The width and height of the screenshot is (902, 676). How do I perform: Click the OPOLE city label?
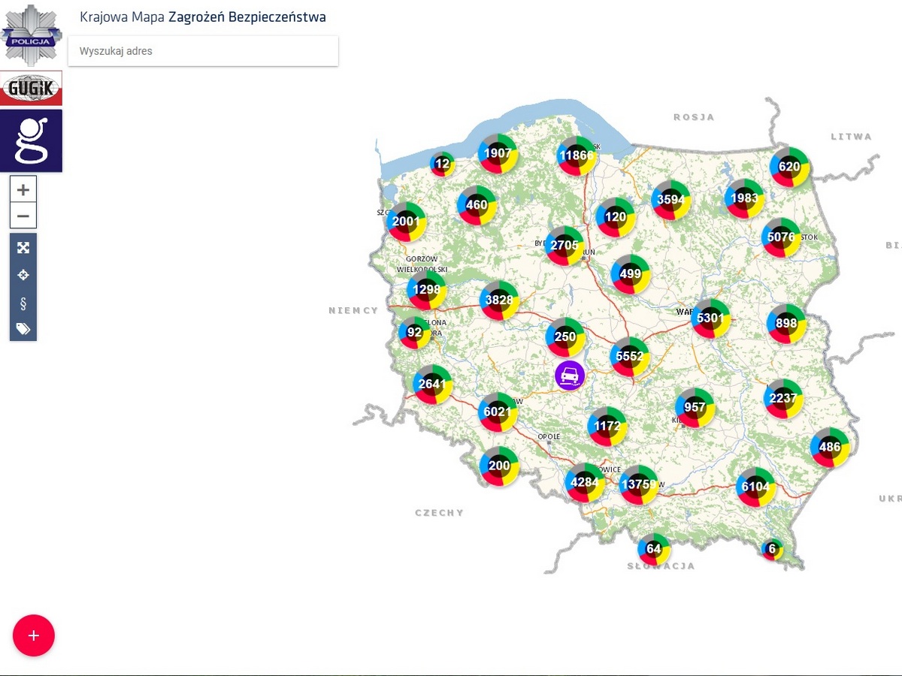click(549, 436)
